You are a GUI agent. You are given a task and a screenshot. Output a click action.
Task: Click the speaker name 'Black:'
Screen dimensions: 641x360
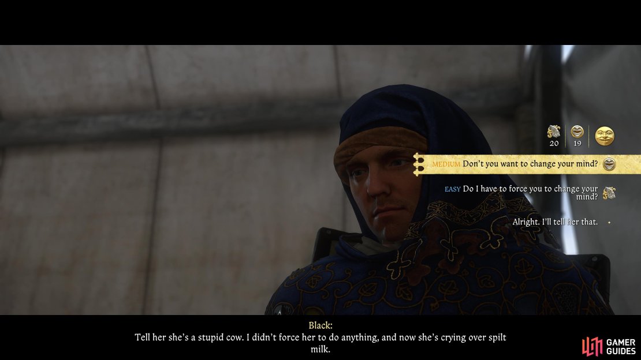tap(320, 325)
